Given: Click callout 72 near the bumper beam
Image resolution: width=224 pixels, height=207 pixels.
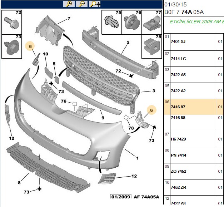Looking at the screenshot, I should coord(118,71).
